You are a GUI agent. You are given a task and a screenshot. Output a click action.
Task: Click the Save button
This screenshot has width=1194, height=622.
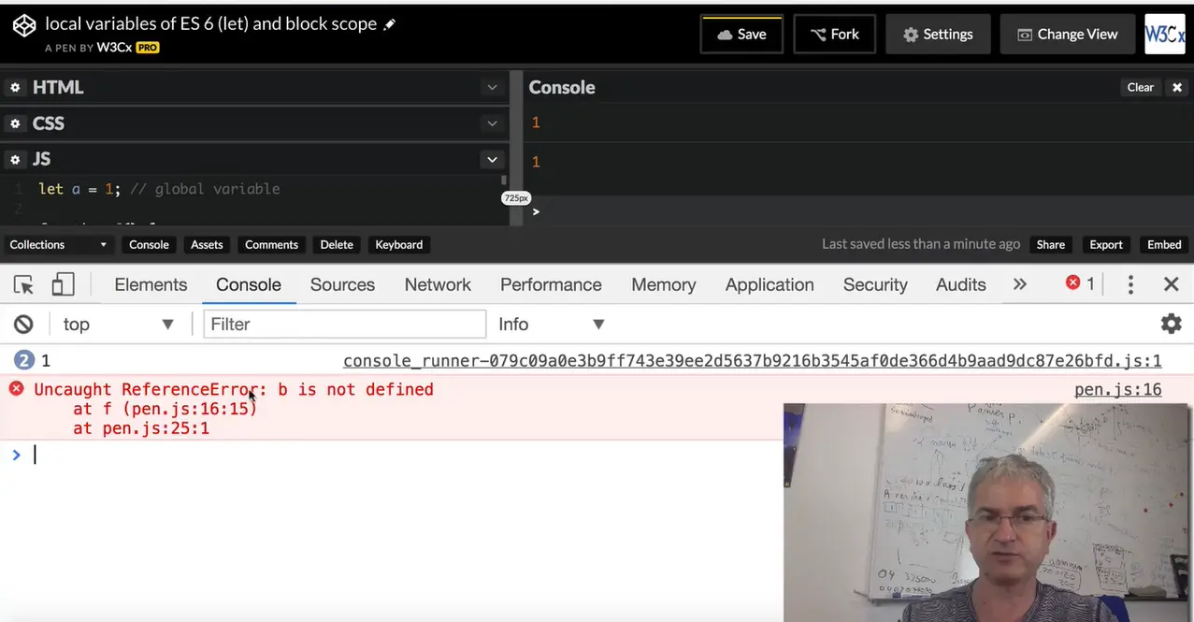click(741, 34)
